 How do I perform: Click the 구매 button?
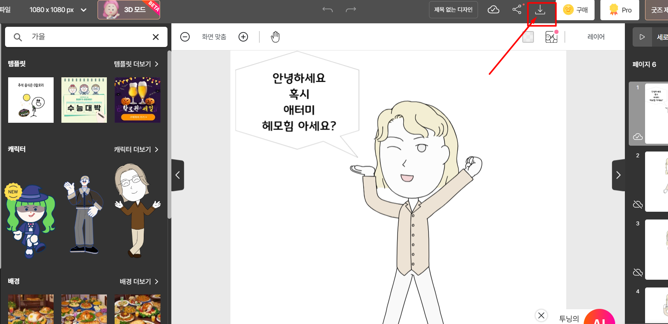(576, 10)
